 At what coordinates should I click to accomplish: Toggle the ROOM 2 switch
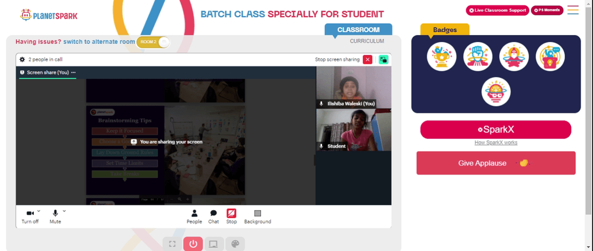click(153, 42)
